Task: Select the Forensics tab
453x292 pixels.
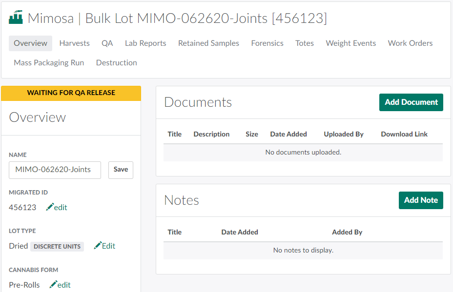Action: [267, 43]
